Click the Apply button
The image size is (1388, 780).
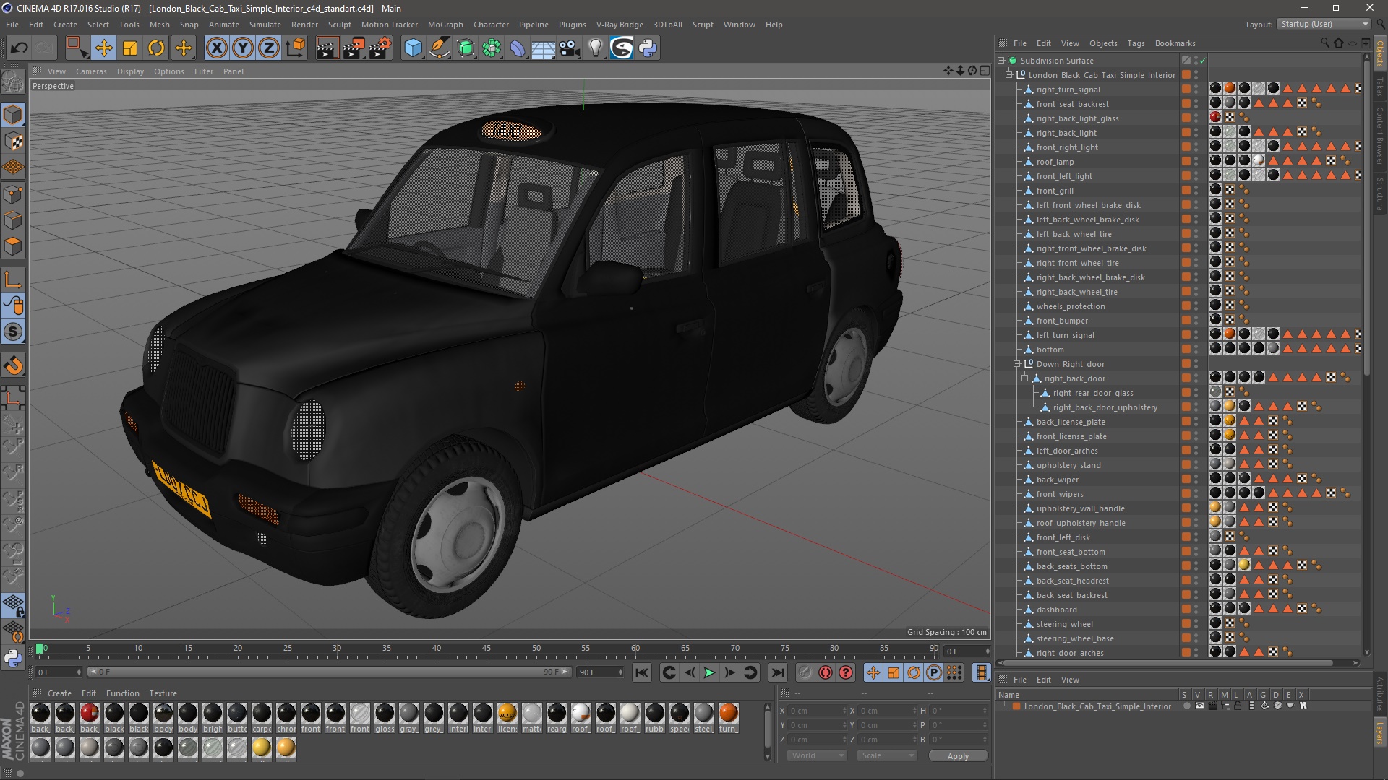(957, 755)
